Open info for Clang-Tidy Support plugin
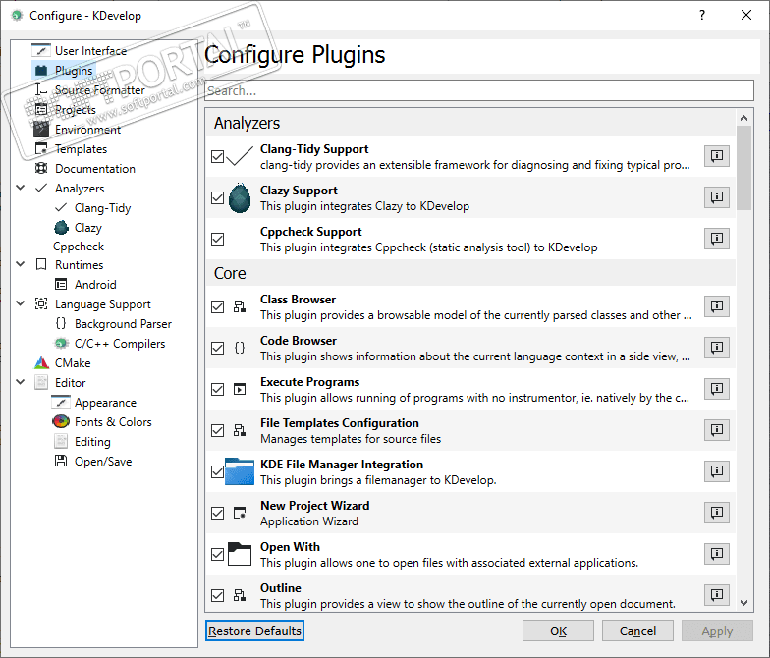This screenshot has width=770, height=658. [x=717, y=156]
